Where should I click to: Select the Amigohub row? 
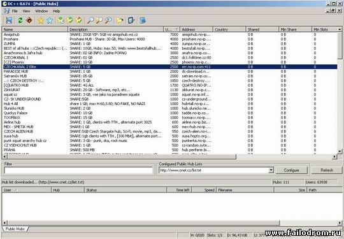coord(169,34)
